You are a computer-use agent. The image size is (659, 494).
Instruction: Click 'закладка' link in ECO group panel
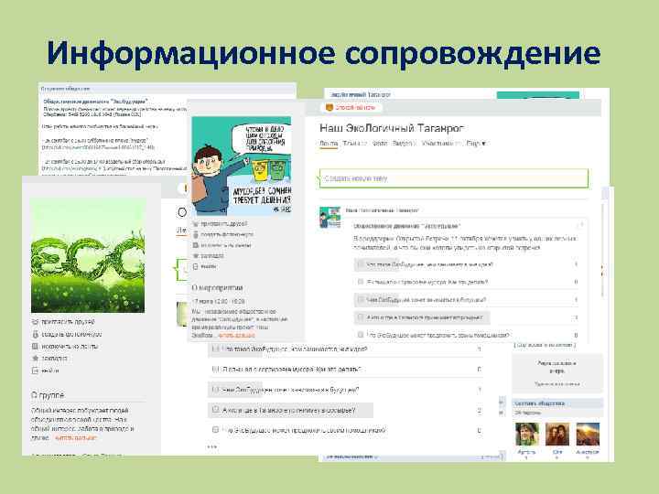click(54, 359)
